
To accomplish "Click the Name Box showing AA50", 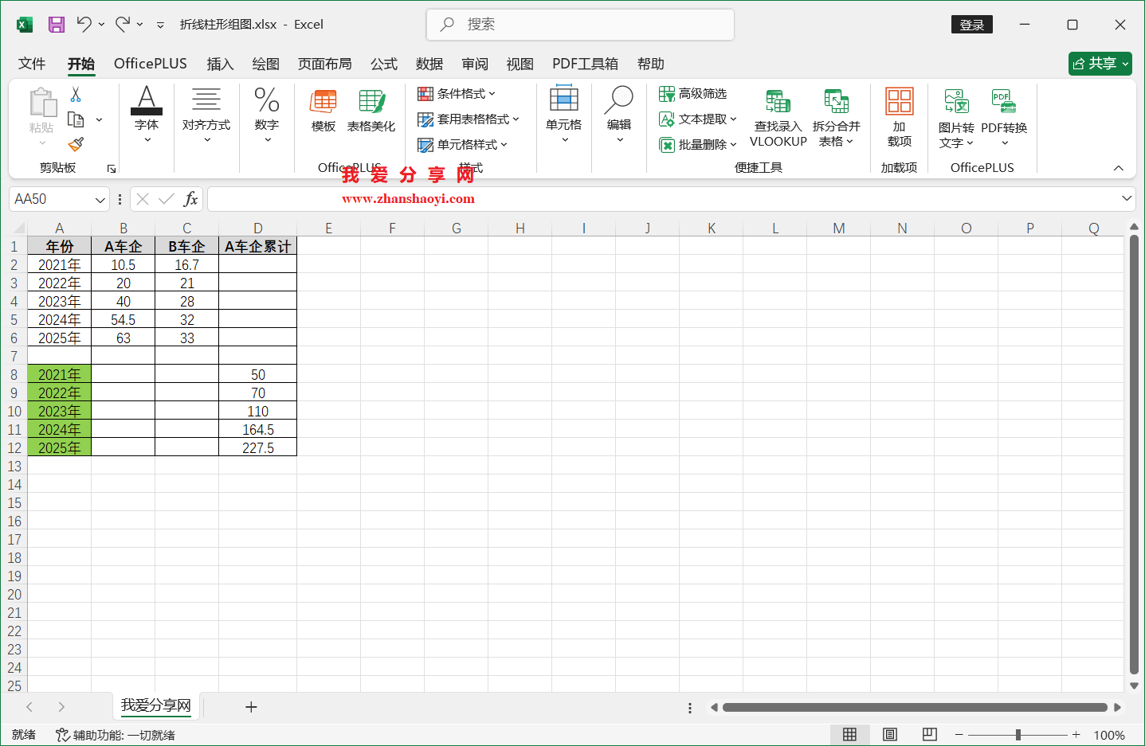I will (51, 199).
